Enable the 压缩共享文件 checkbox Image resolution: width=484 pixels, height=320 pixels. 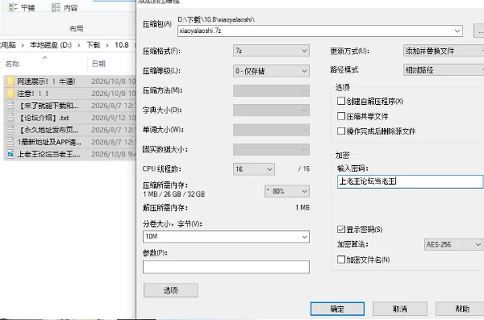(x=341, y=116)
